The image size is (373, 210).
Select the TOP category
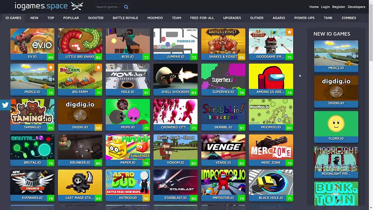point(51,18)
